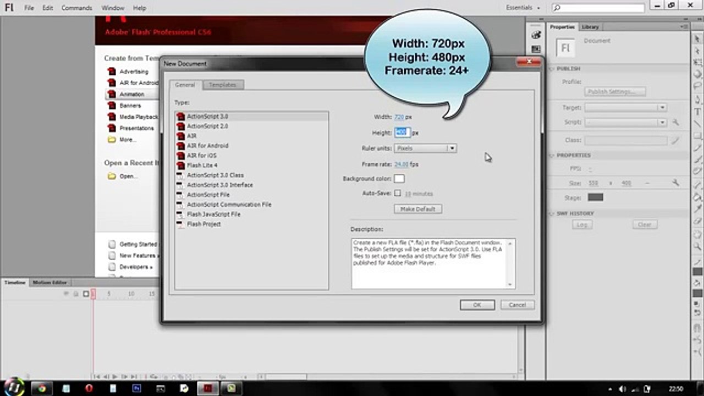This screenshot has height=396, width=704.
Task: Select the Line tool
Action: [x=697, y=124]
